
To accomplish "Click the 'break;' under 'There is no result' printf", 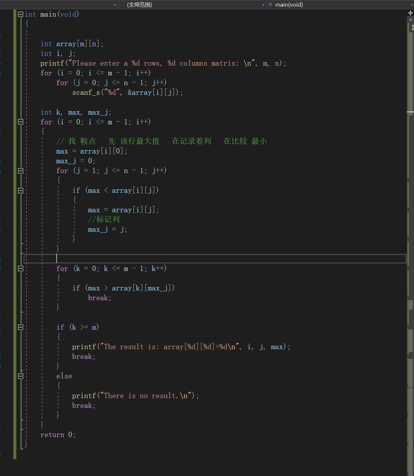I will click(x=84, y=405).
